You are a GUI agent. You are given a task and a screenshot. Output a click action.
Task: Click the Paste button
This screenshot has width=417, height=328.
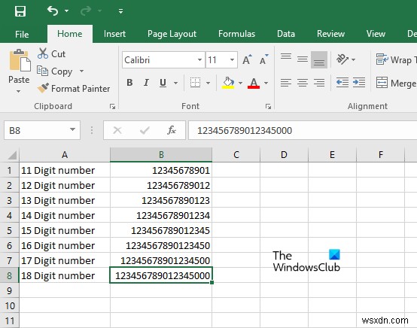pos(19,71)
